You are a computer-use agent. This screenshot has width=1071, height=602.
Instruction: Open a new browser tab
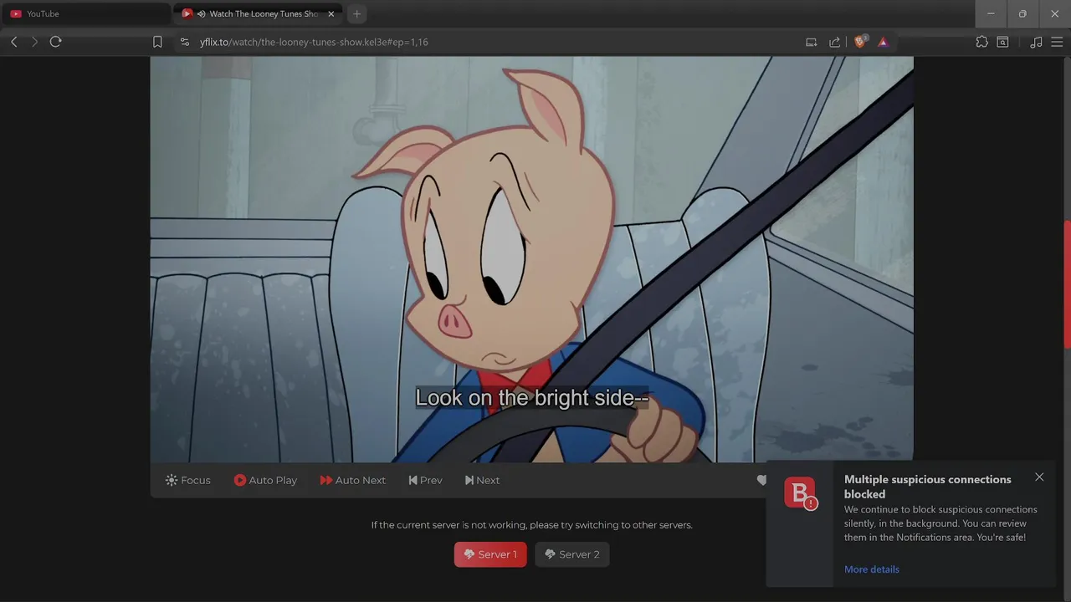[357, 13]
